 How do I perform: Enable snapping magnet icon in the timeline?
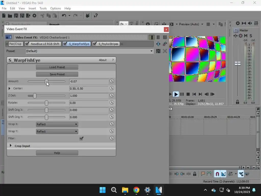click(217, 174)
